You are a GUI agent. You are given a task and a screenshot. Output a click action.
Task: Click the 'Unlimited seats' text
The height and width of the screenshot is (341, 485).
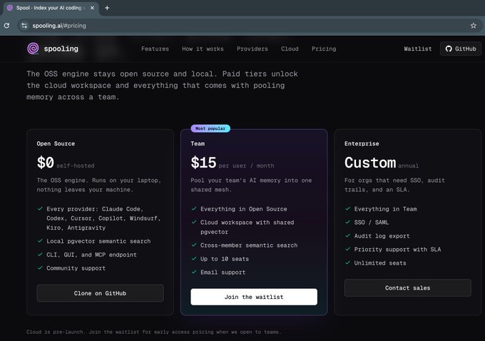click(x=380, y=263)
